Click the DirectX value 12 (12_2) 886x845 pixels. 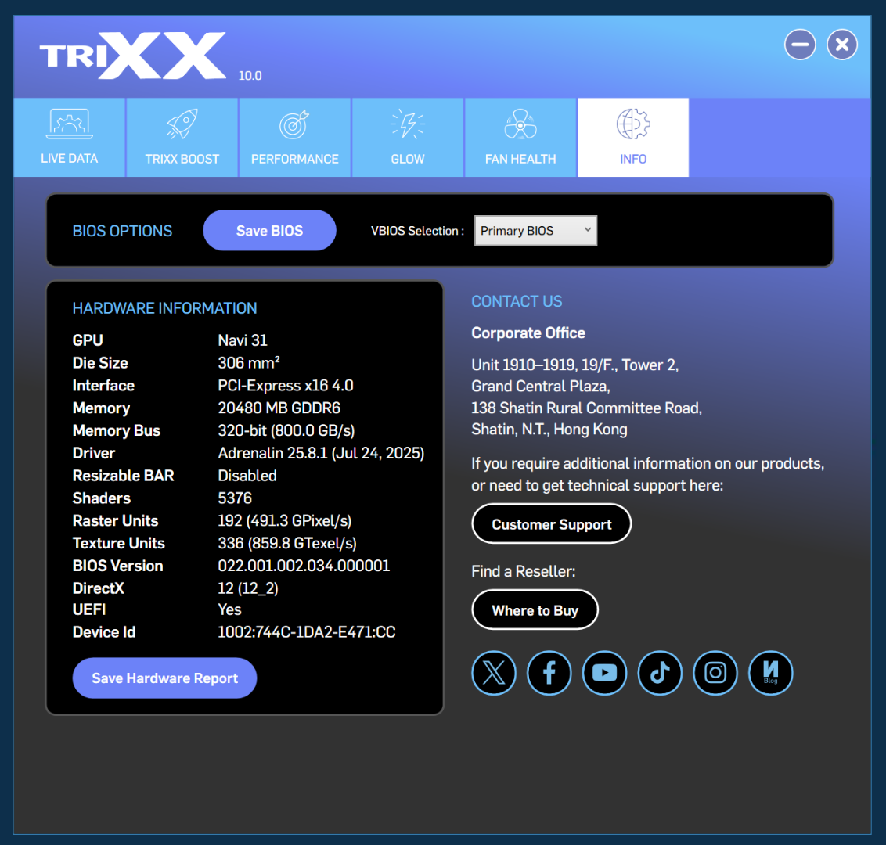tap(248, 588)
